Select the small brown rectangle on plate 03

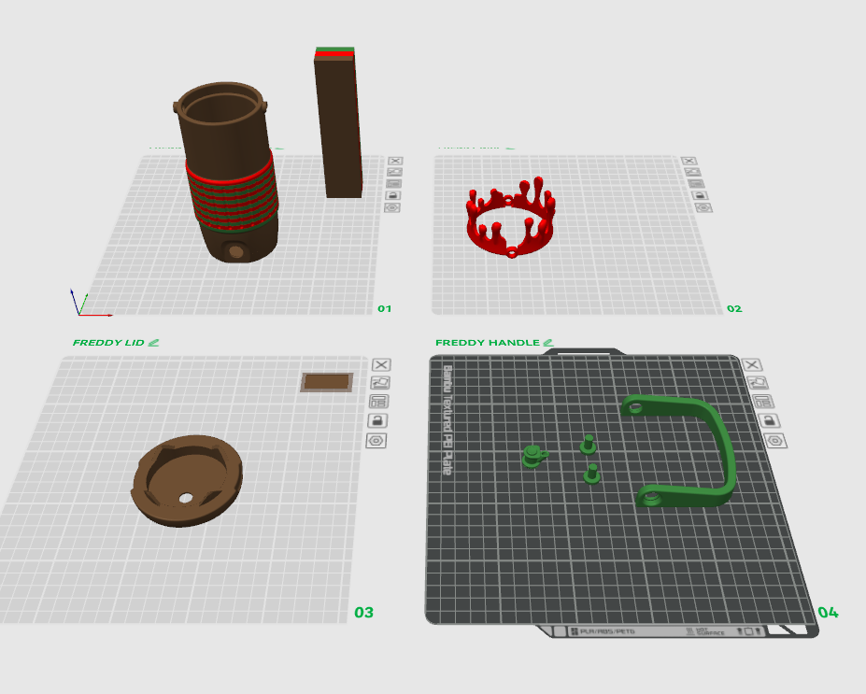[x=327, y=382]
